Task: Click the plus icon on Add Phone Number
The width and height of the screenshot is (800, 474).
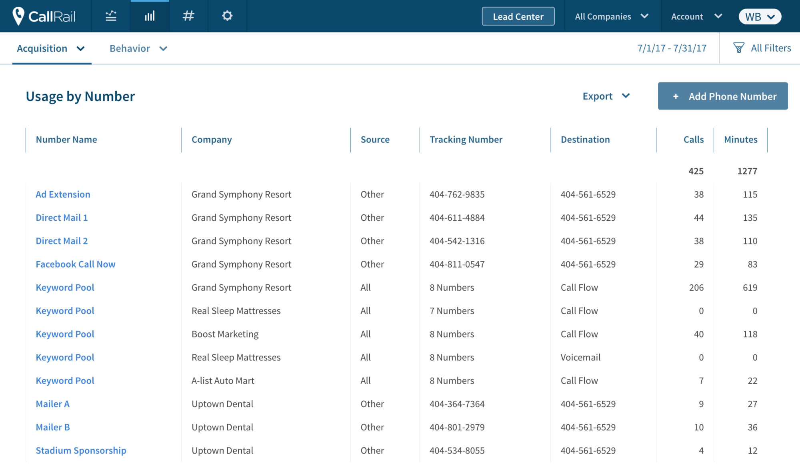Action: pyautogui.click(x=676, y=96)
